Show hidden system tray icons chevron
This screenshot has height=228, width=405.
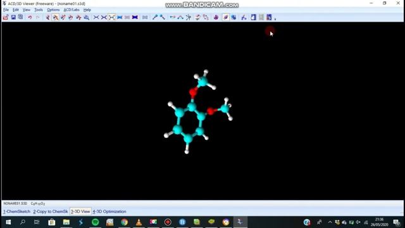(x=330, y=222)
